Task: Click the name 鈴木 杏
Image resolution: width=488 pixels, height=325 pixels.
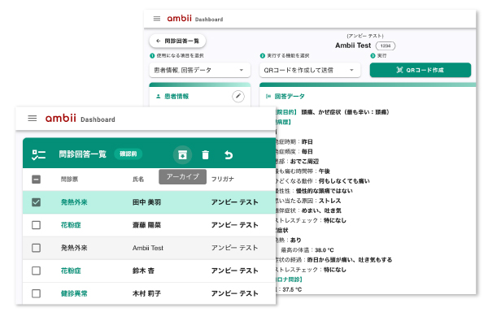Action: (x=143, y=271)
